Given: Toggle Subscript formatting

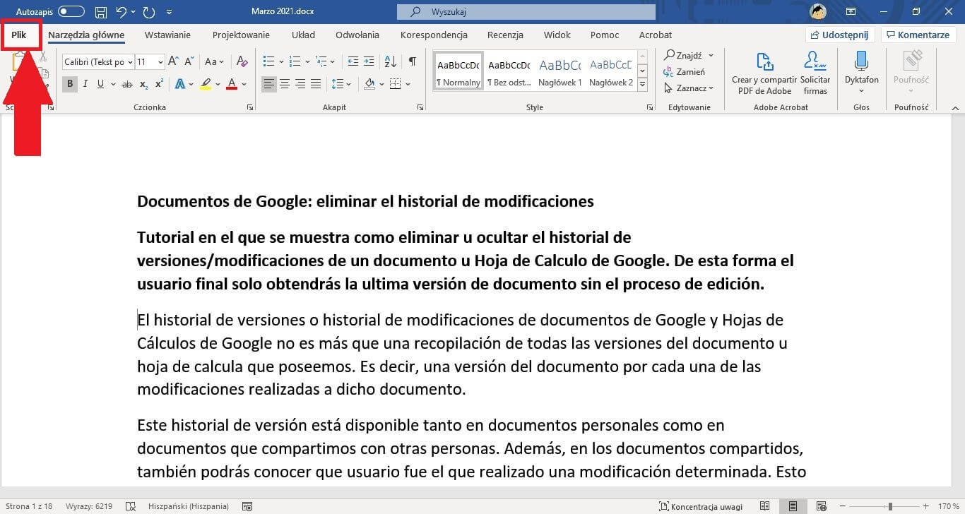Looking at the screenshot, I should (143, 84).
